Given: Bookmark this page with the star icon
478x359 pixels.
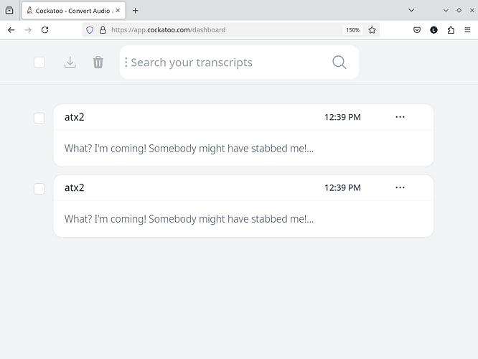Looking at the screenshot, I should 372,30.
